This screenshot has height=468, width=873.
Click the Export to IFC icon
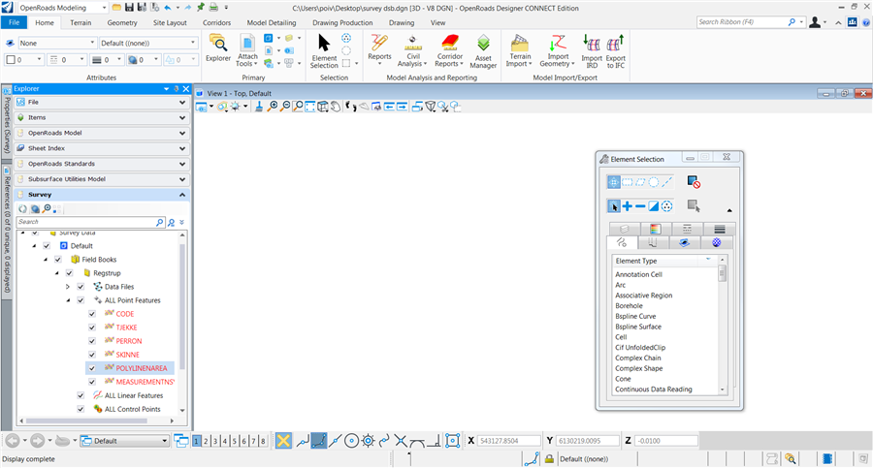click(x=615, y=47)
